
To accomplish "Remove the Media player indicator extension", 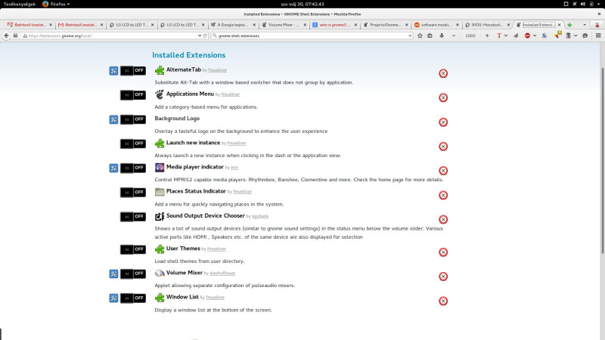I will 443,171.
